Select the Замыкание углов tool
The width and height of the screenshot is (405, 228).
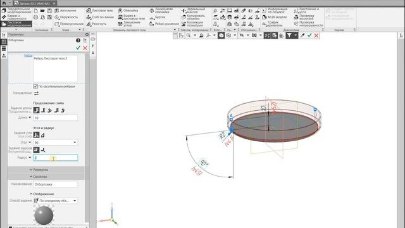129,24
